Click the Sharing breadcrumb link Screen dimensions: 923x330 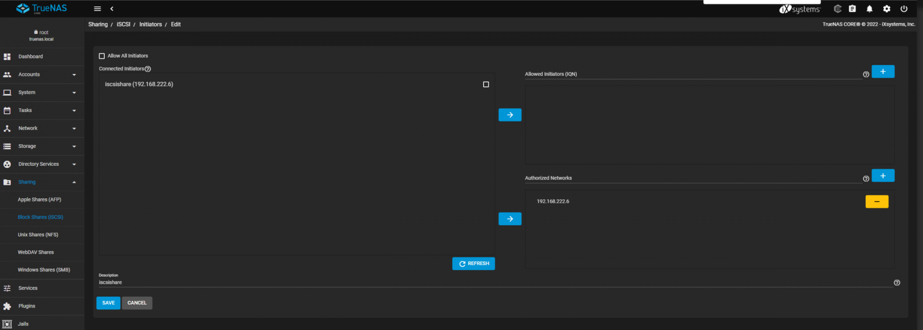(98, 24)
